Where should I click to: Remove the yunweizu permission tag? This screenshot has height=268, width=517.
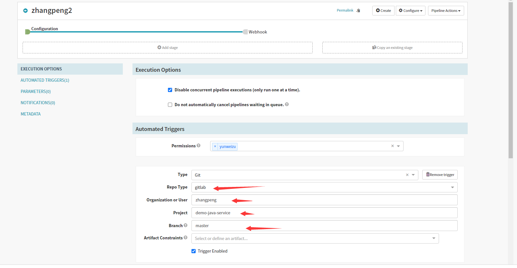click(215, 146)
